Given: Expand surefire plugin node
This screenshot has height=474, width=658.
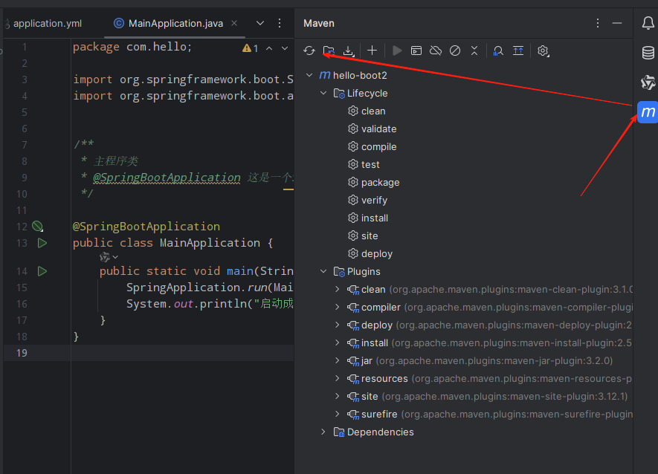Looking at the screenshot, I should [x=338, y=414].
